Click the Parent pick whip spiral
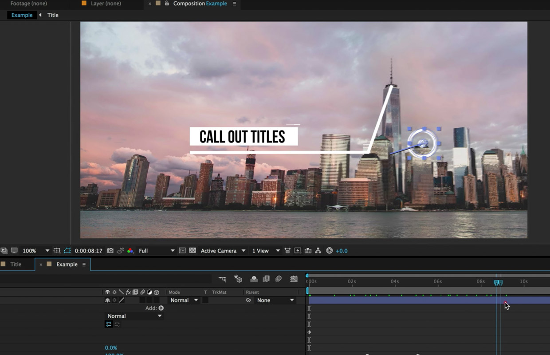The width and height of the screenshot is (550, 355). coord(248,300)
